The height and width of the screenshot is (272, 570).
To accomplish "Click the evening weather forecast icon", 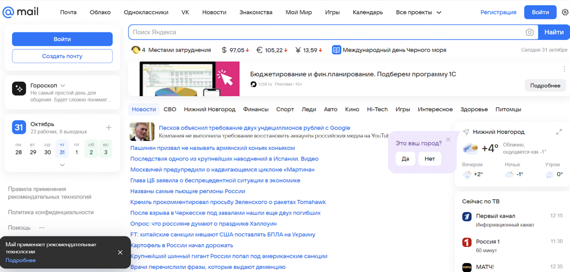I will [467, 174].
